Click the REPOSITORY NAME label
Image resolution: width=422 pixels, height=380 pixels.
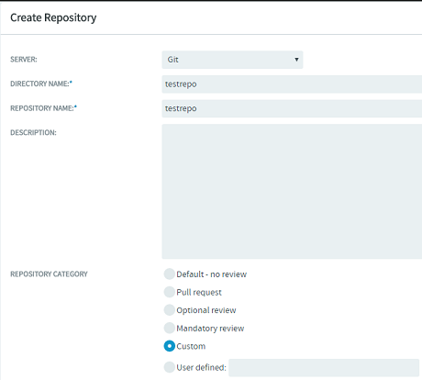(x=42, y=108)
